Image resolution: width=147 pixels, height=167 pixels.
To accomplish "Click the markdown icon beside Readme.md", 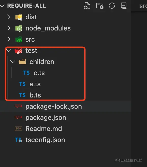I will [x=18, y=128].
